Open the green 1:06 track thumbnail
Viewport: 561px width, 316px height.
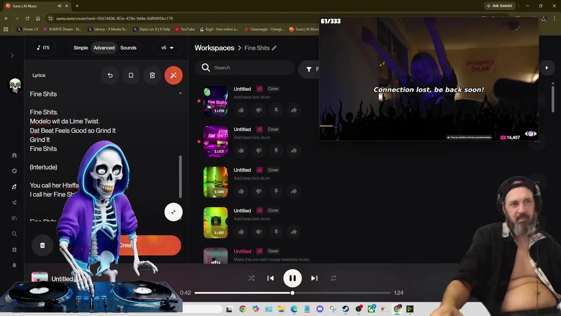point(216,182)
